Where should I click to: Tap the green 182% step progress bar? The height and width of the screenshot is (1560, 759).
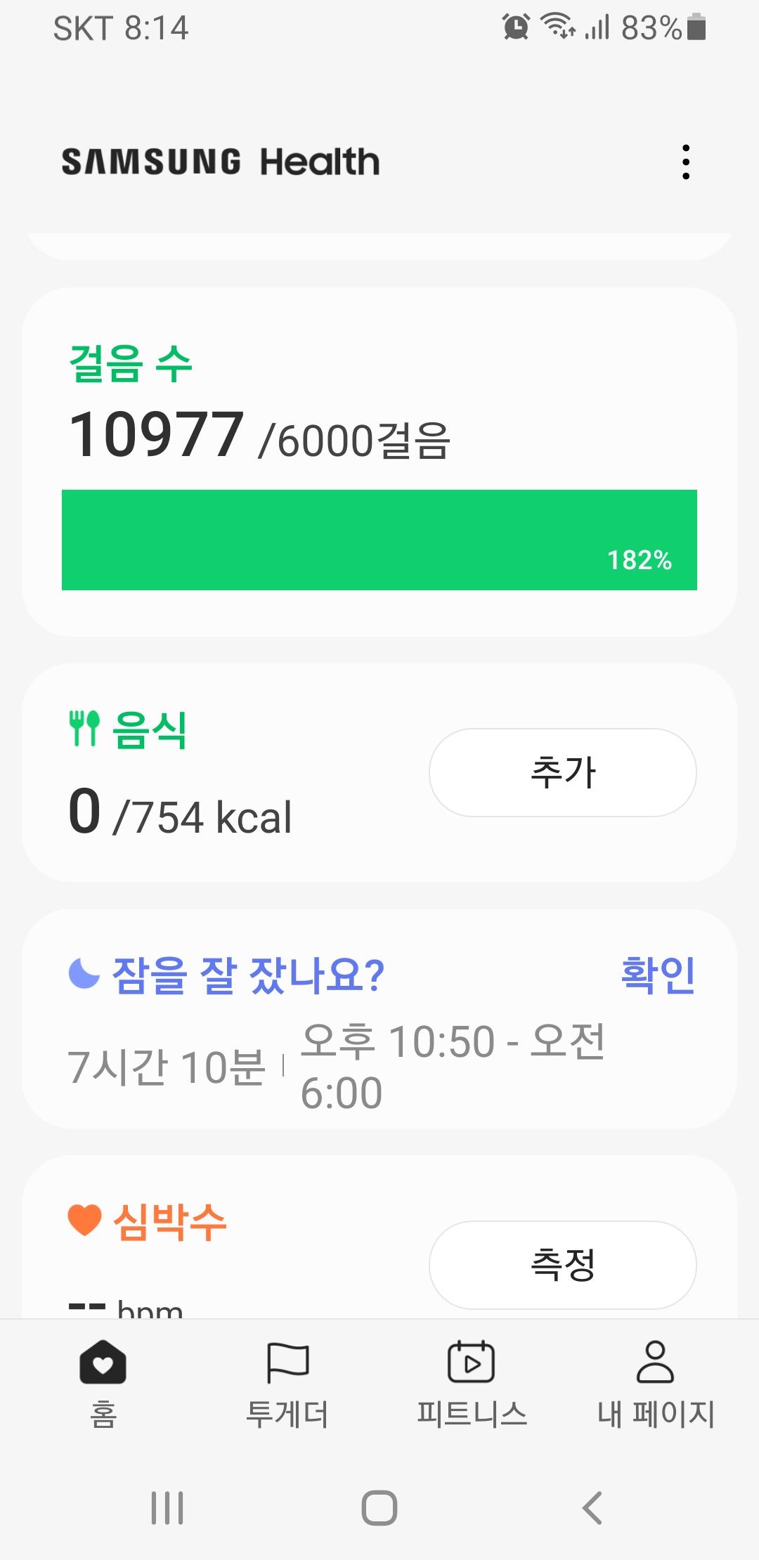click(x=379, y=540)
